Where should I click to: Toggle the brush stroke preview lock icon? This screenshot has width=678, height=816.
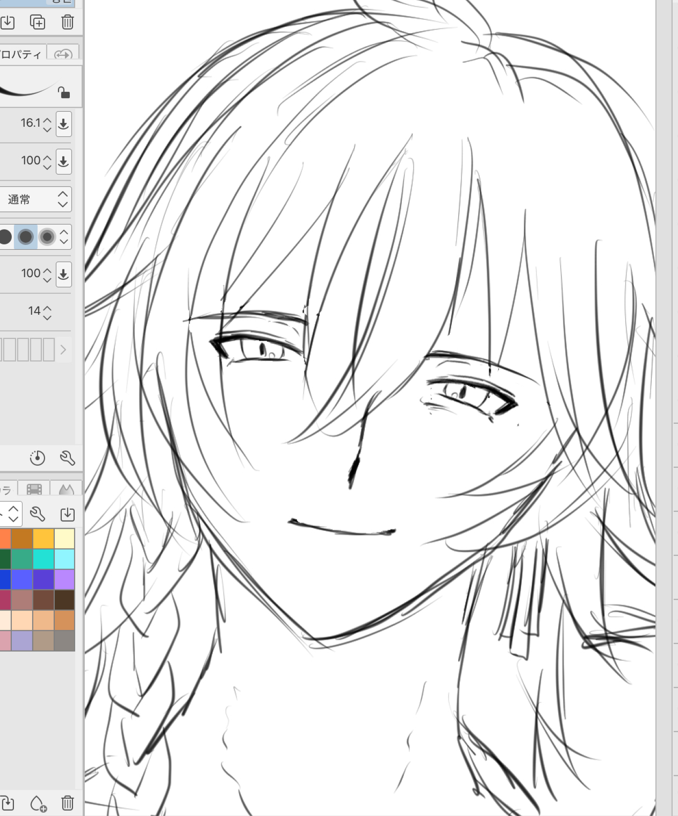pyautogui.click(x=63, y=92)
